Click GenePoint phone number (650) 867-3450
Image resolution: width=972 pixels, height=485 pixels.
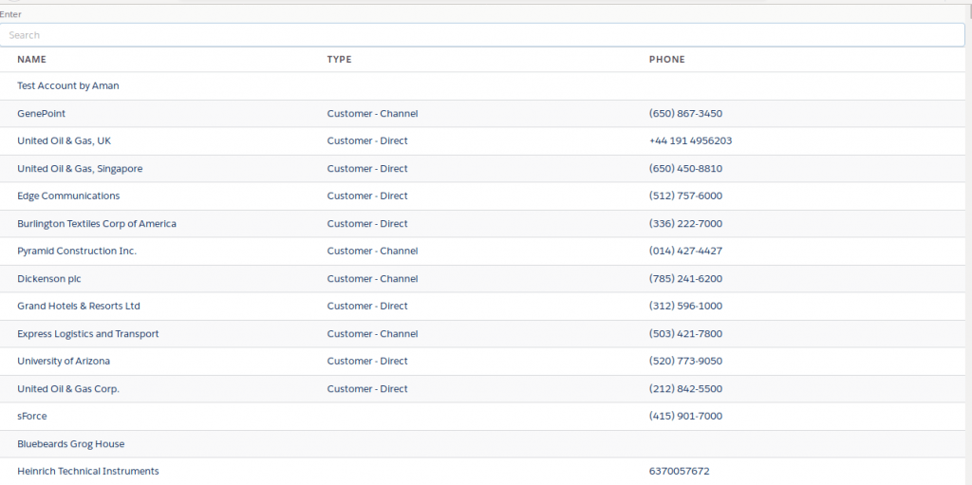[x=685, y=114]
